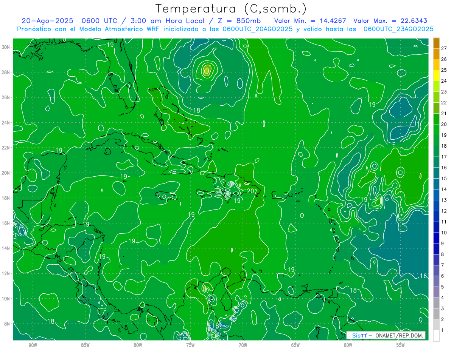
Task: Click the color scale value "21"
Action: [x=444, y=113]
